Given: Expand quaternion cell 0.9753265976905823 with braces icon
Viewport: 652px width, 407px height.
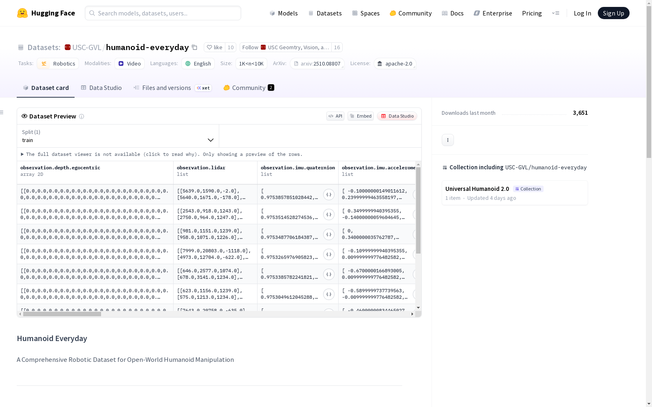Looking at the screenshot, I should (x=329, y=254).
